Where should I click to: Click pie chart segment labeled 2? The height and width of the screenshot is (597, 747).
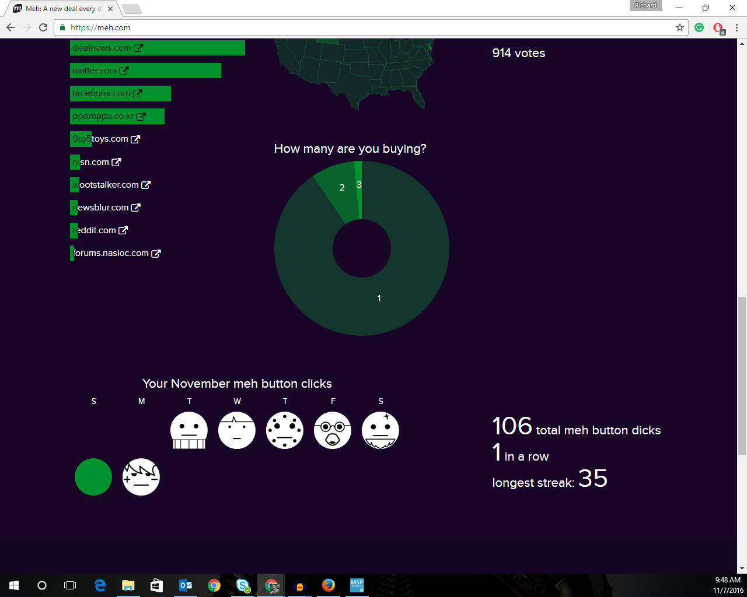pyautogui.click(x=338, y=192)
